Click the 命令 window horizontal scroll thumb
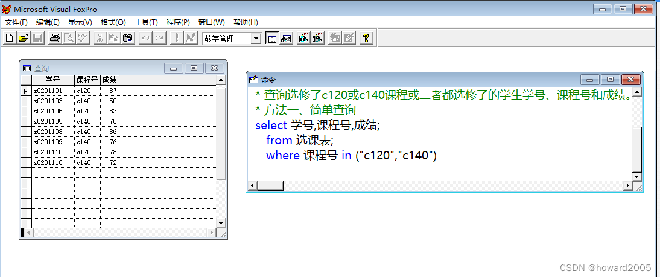The height and width of the screenshot is (277, 660). pos(270,186)
